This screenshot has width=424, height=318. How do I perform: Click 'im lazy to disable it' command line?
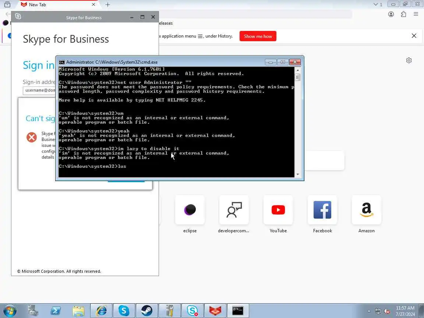coord(119,149)
